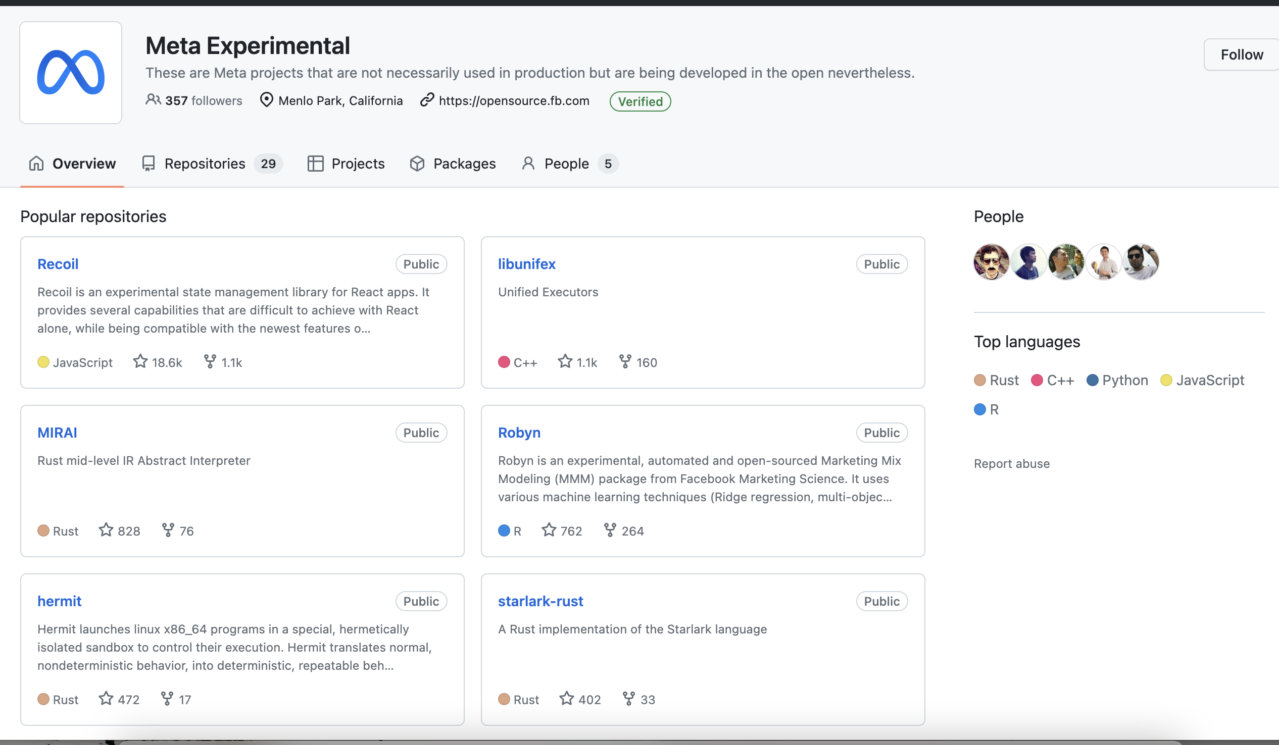
Task: Click MIRAI's star icon
Action: pyautogui.click(x=106, y=530)
